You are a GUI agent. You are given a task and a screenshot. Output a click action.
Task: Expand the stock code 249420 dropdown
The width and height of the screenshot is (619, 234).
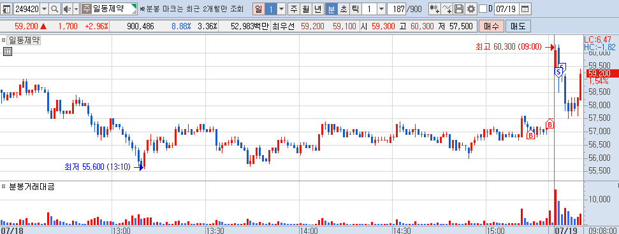(x=44, y=9)
